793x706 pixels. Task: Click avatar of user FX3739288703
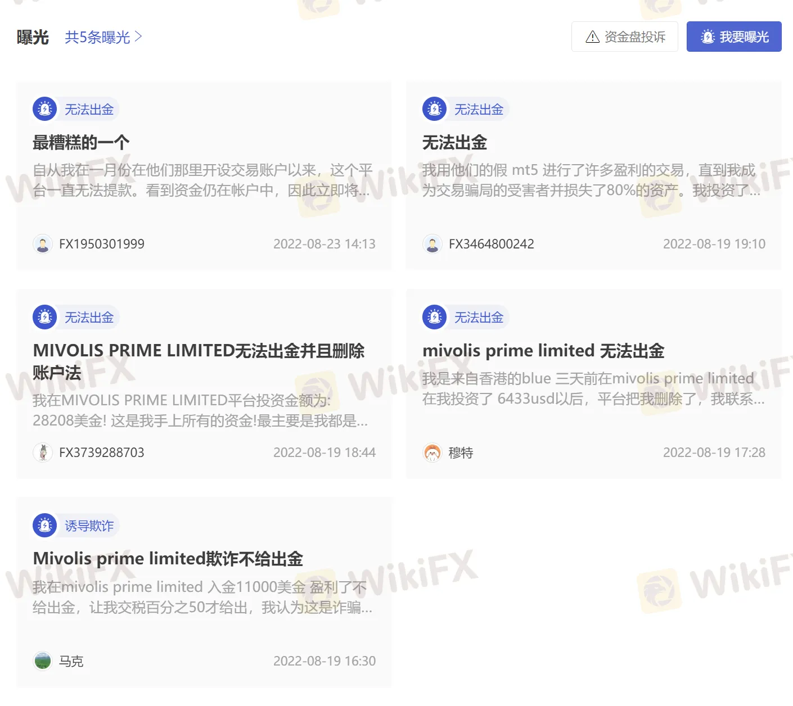pyautogui.click(x=43, y=452)
